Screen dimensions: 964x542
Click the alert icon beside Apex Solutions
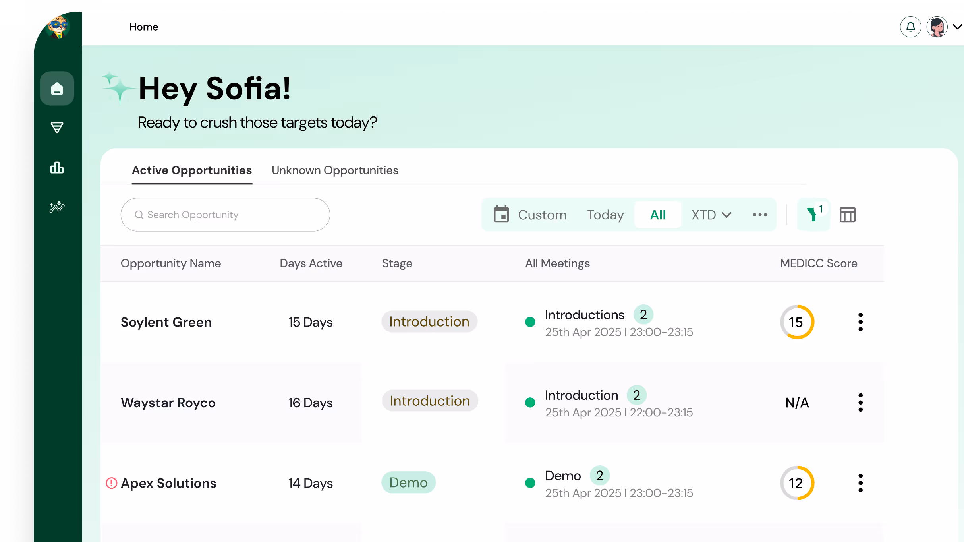(112, 483)
